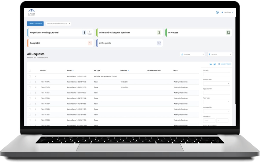Screen dimensions: 260x163
Task: Click the Portal User profile icon
Action: [x=222, y=12]
